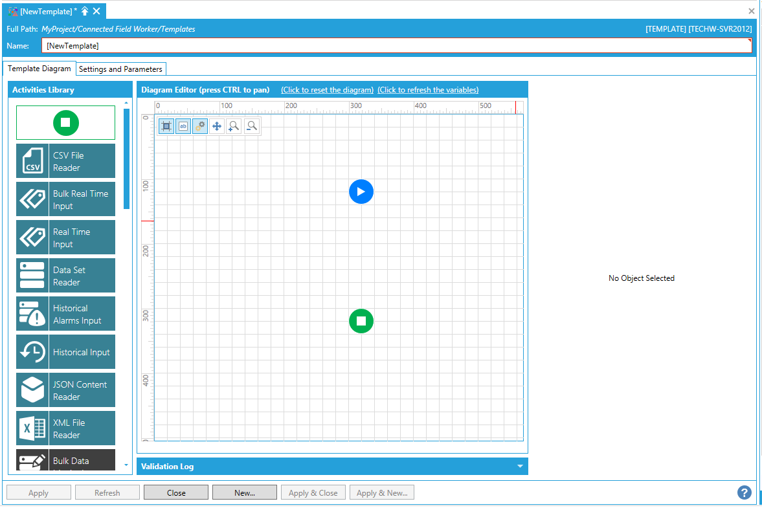Screen dimensions: 762x508
Task: Click the zoom in magnifier tool
Action: pos(234,126)
